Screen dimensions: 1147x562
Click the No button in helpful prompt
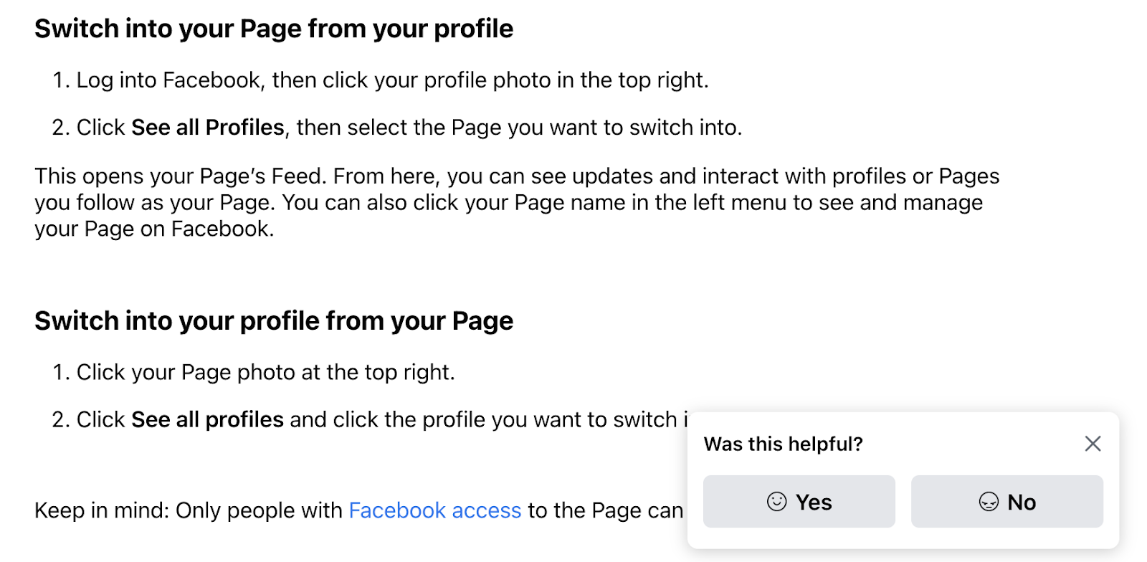click(1006, 502)
